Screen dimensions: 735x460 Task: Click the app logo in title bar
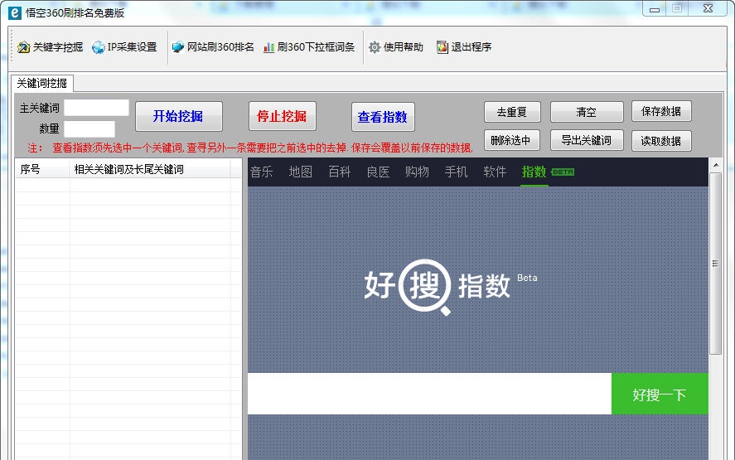15,12
